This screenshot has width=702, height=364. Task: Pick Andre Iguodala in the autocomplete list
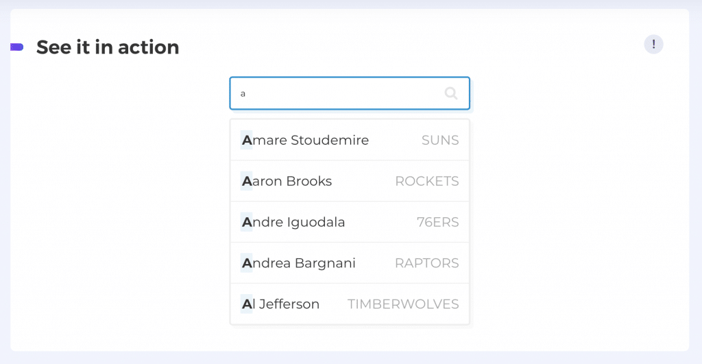pos(350,222)
